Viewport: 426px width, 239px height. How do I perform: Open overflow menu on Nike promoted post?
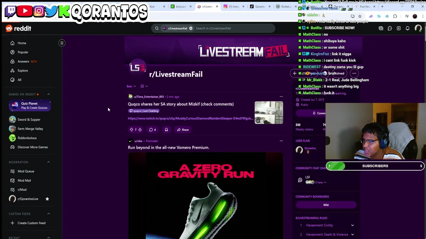pos(281,141)
